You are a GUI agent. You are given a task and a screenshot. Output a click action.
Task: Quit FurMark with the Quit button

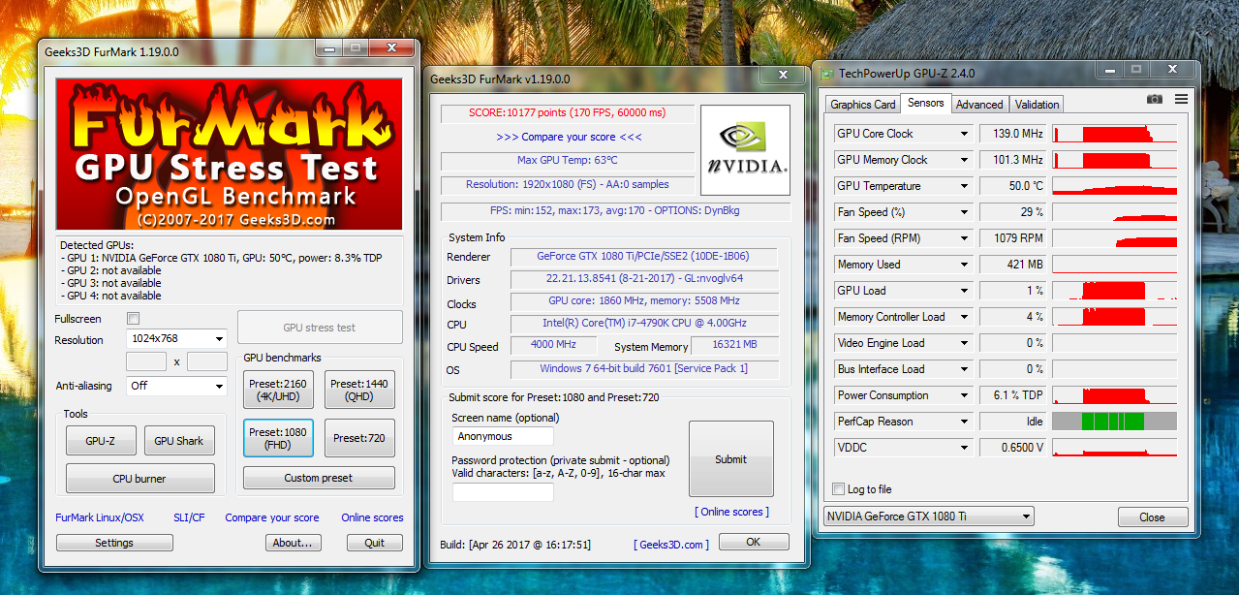click(x=375, y=543)
